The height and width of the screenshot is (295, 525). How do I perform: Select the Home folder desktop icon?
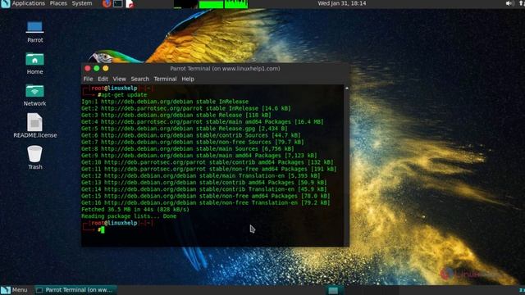pos(34,64)
